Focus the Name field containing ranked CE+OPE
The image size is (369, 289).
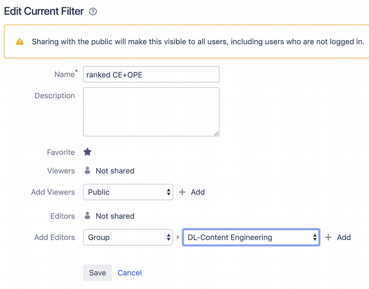[151, 75]
